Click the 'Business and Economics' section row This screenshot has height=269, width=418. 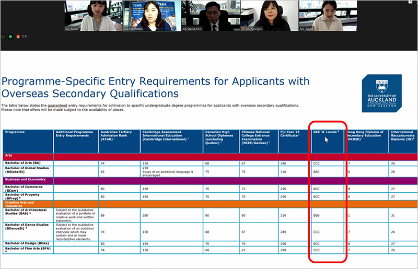210,181
